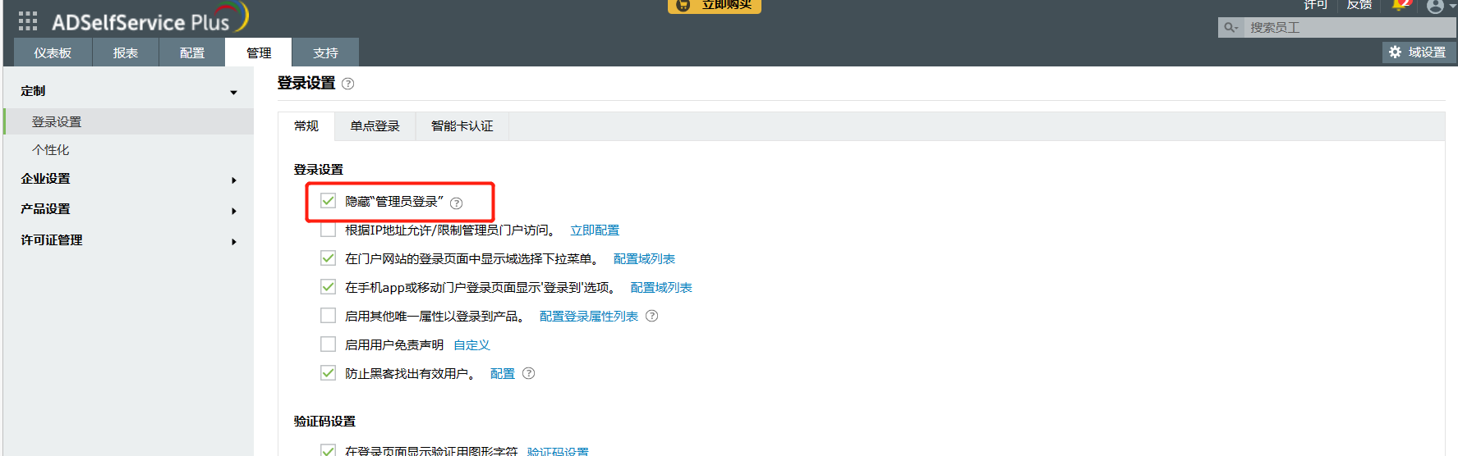Click the search magnifier type icon
Screen dimensions: 1458x456
click(x=1230, y=28)
